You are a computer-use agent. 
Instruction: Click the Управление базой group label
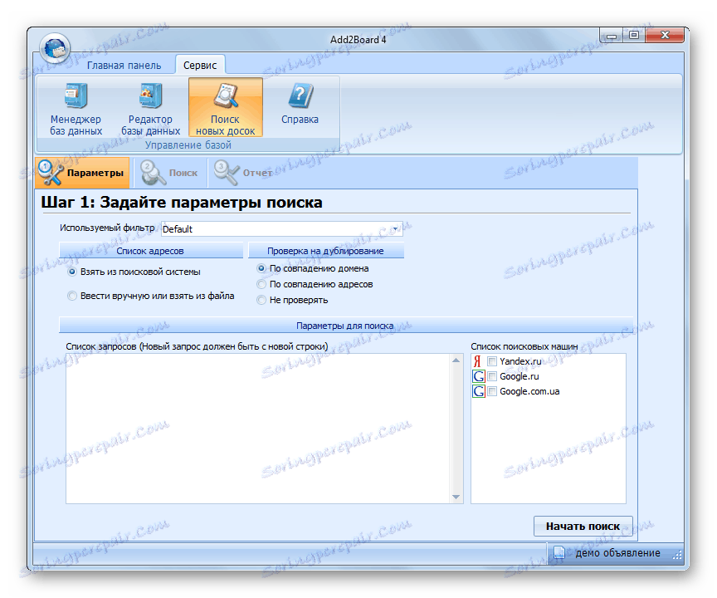[188, 145]
